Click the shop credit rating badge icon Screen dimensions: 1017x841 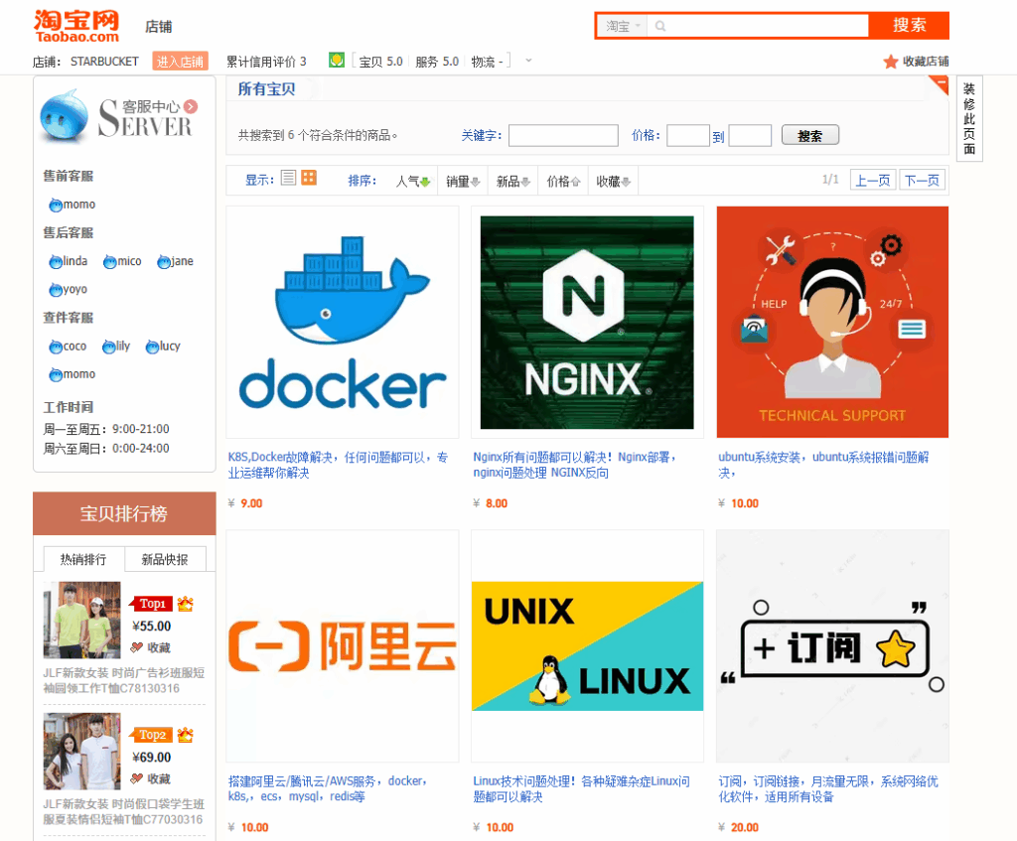pos(336,61)
